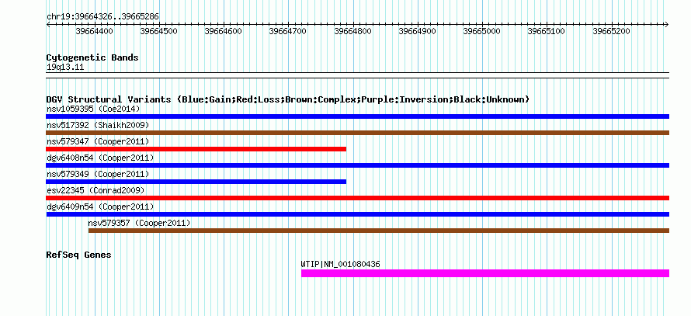Open the nsv579349 (Cooper2011) variant label
Viewport: 691px width, 316px height.
pyautogui.click(x=98, y=174)
